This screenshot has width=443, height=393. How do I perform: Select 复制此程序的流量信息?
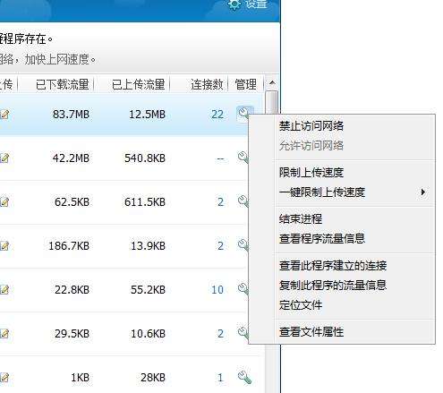[x=333, y=285]
